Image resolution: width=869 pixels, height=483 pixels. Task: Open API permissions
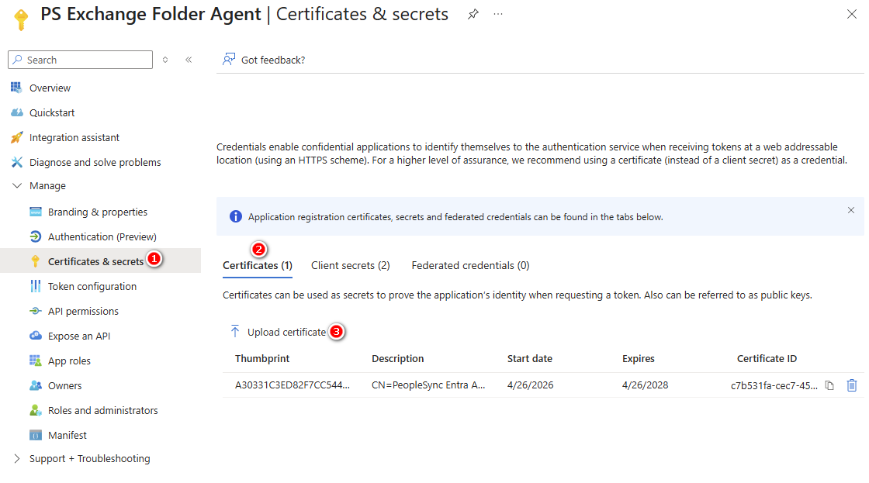point(83,312)
